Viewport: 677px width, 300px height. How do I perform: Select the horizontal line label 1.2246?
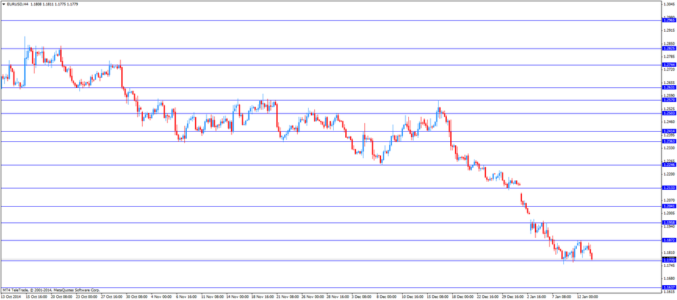point(668,165)
